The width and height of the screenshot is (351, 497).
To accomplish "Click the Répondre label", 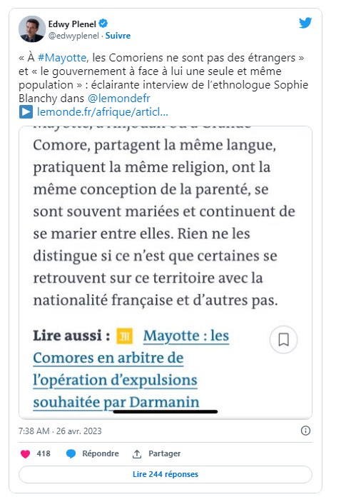I will (x=101, y=453).
